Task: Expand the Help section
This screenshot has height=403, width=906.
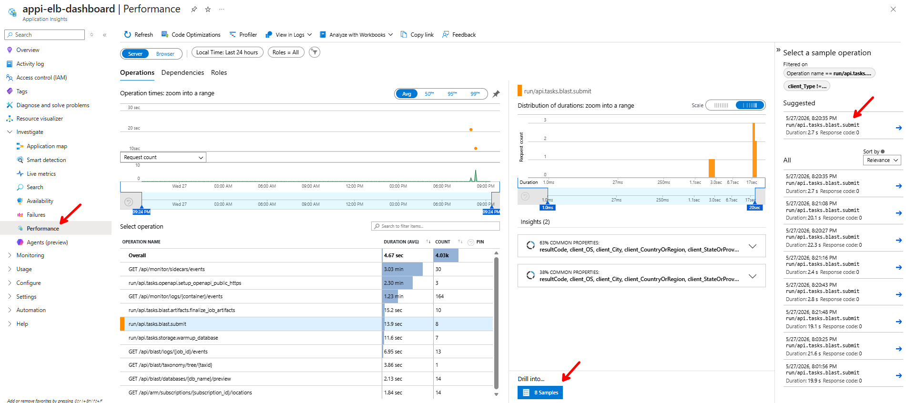Action: tap(10, 324)
